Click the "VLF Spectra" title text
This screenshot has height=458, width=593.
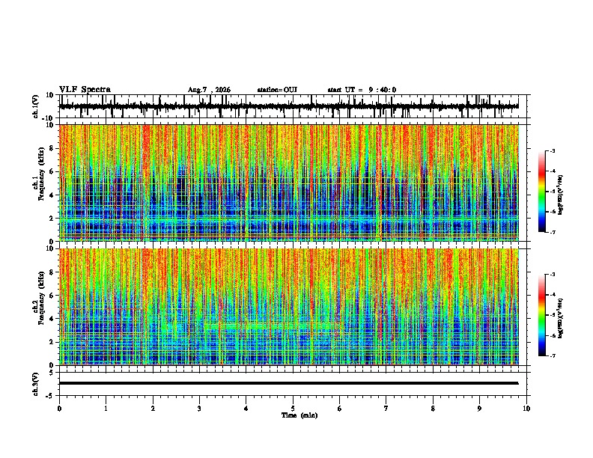coord(85,90)
